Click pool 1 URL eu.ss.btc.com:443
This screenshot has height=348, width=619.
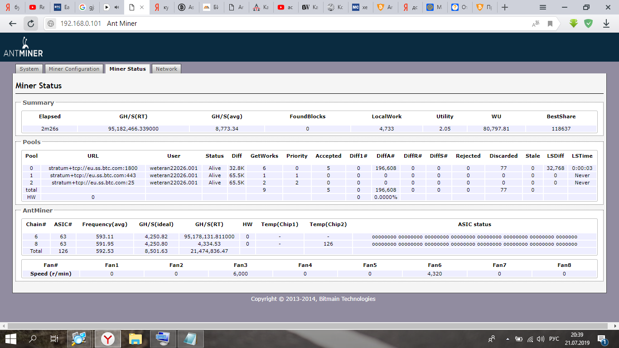(x=93, y=175)
